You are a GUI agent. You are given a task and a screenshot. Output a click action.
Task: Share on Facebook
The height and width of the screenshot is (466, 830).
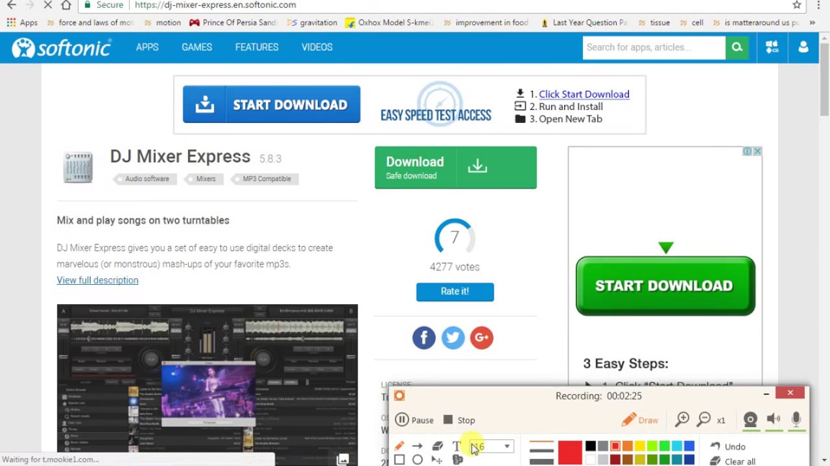[x=424, y=337]
